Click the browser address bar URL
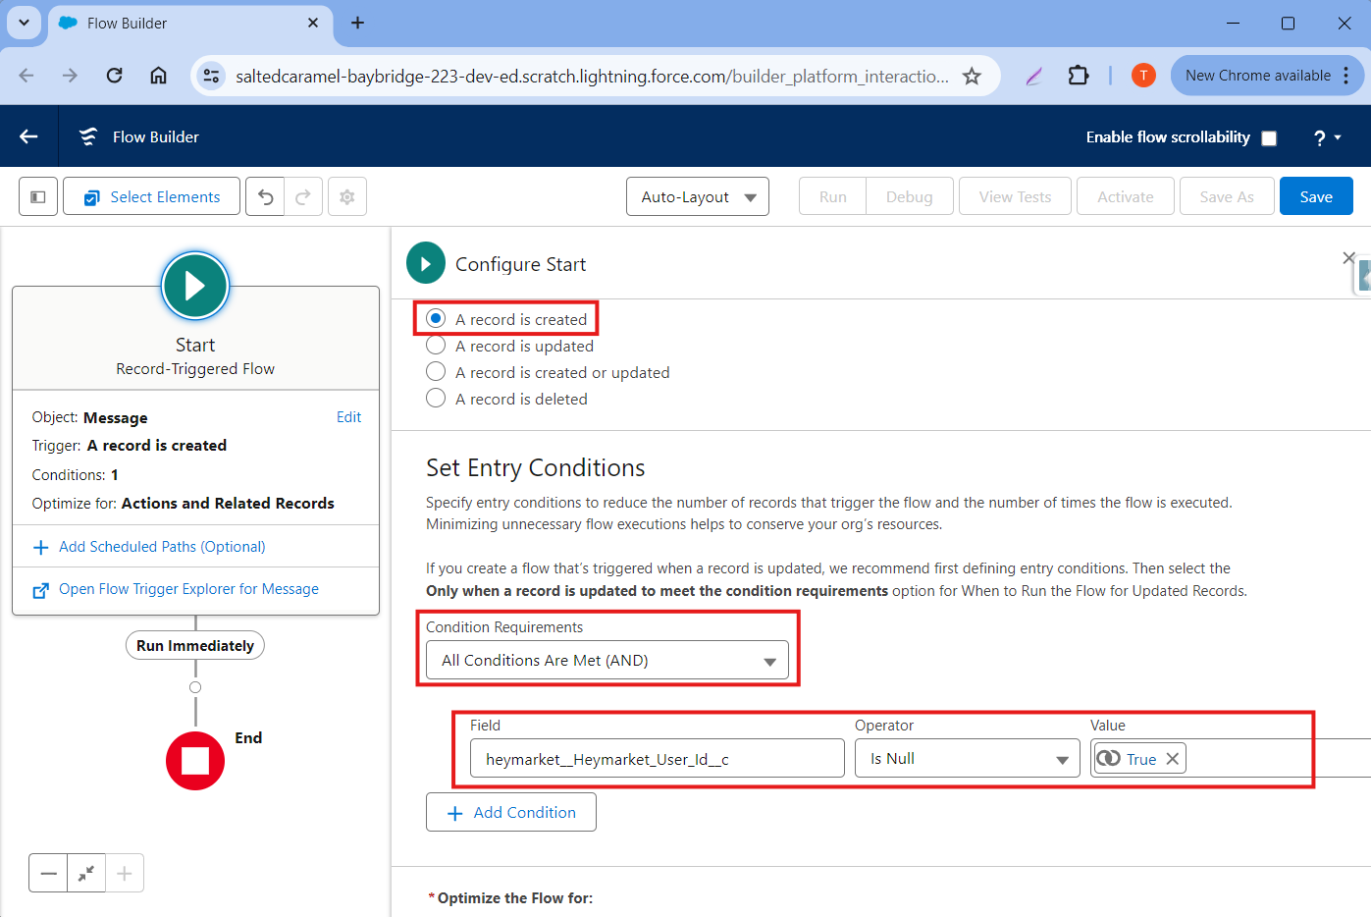This screenshot has width=1371, height=917. click(x=592, y=76)
